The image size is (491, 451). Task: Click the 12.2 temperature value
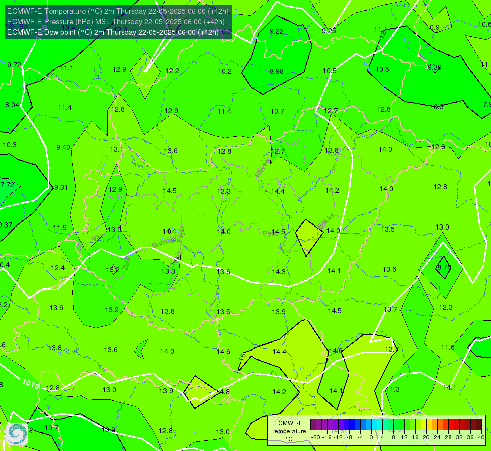coord(172,71)
